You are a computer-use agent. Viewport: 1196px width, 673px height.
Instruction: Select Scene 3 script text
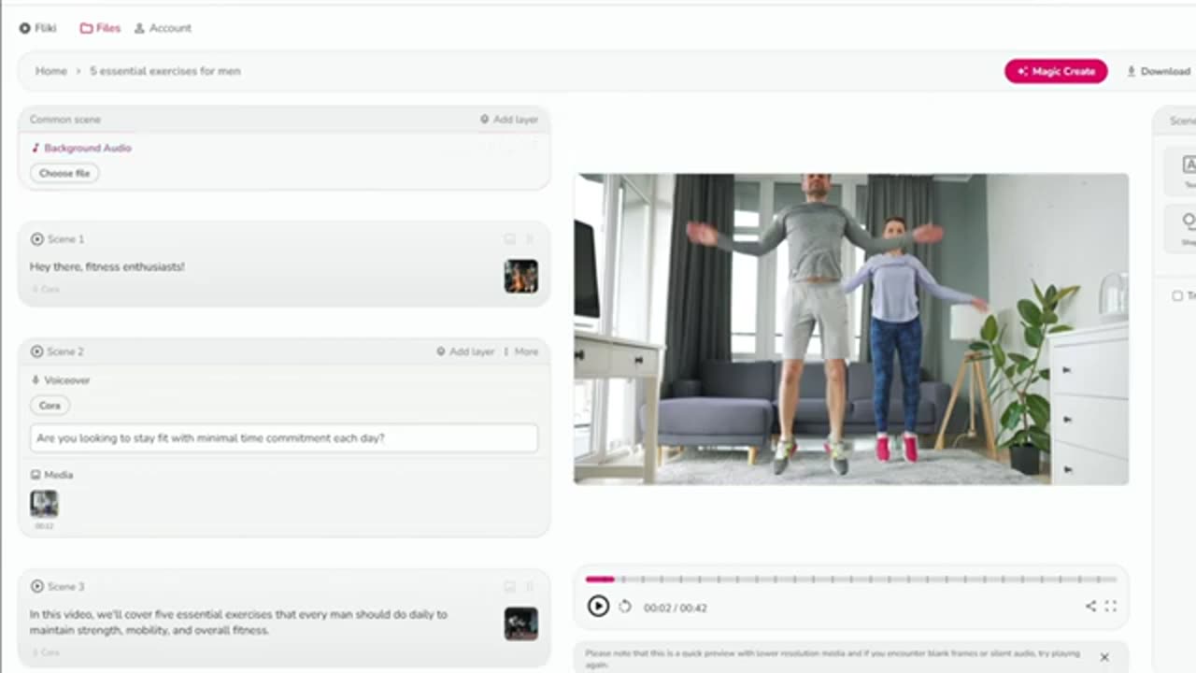(238, 623)
